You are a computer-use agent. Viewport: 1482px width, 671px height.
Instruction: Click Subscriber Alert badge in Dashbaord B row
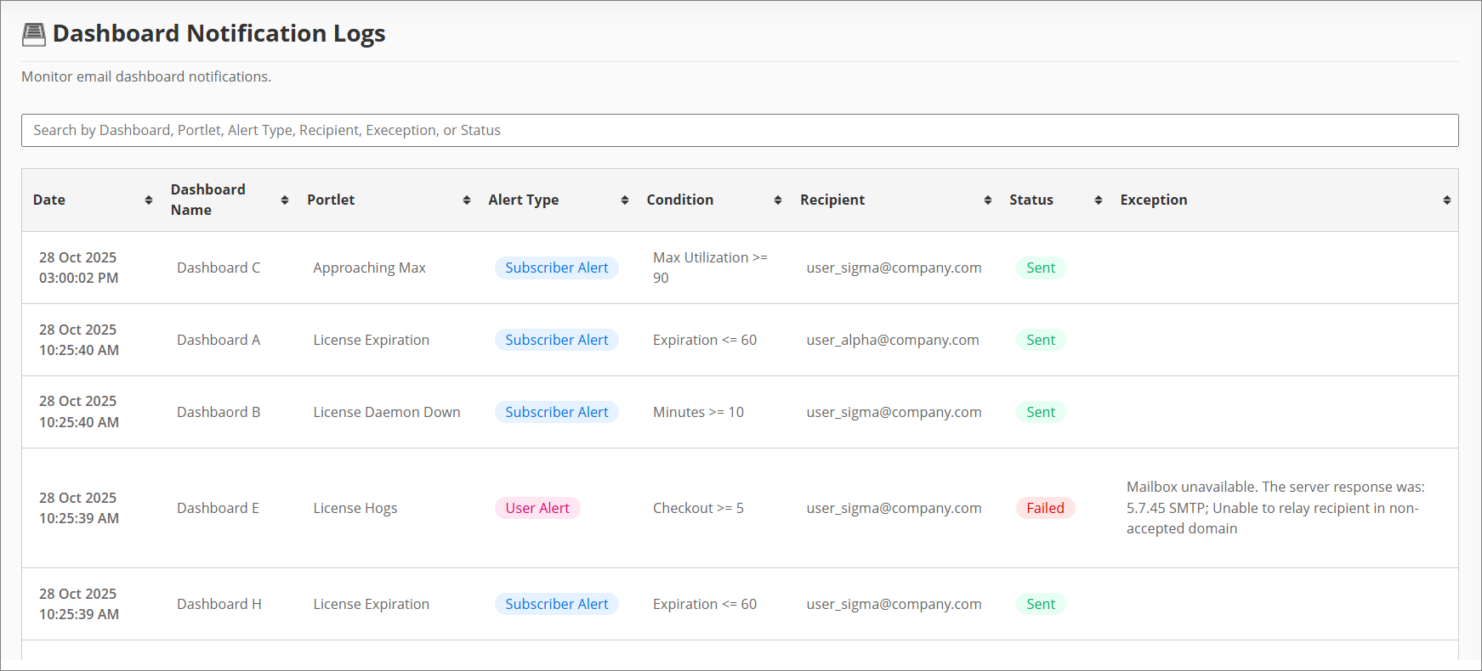click(x=557, y=412)
